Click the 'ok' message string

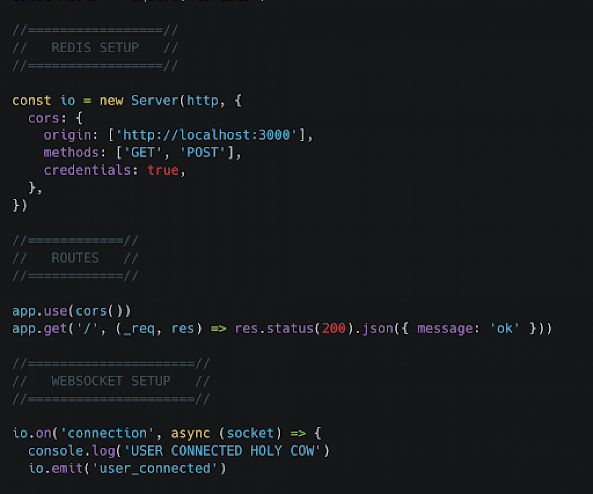pos(504,328)
